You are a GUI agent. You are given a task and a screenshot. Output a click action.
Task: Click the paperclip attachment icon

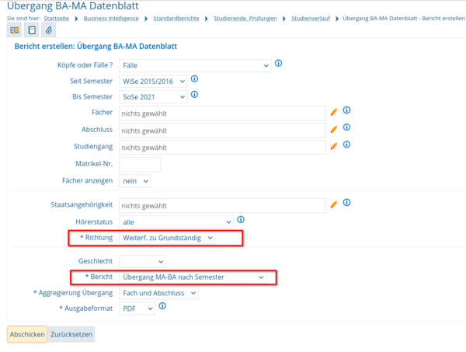coord(49,30)
